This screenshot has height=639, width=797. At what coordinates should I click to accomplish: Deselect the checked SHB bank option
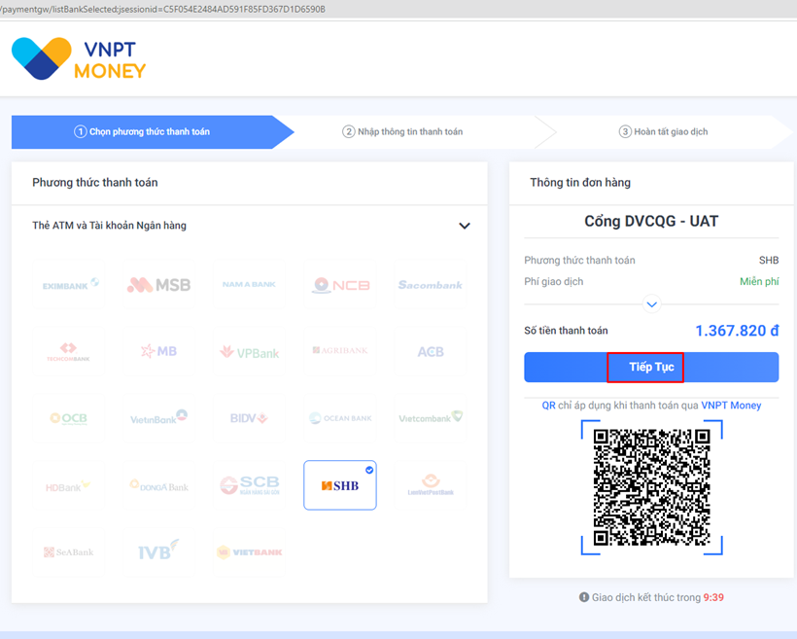[x=339, y=484]
